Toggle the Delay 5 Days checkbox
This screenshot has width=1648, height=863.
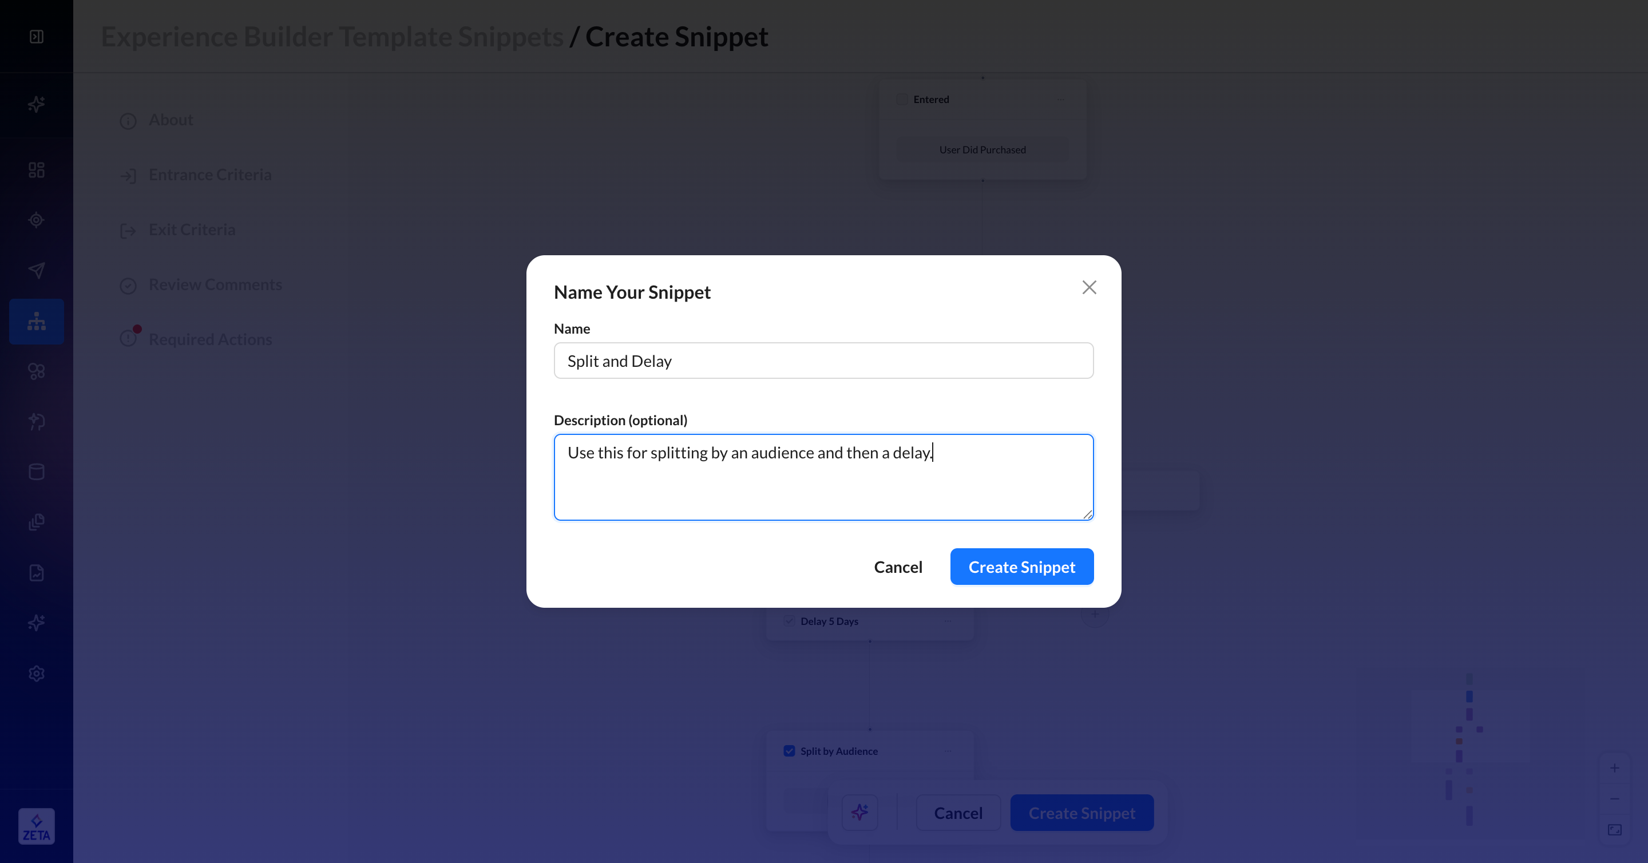click(x=790, y=621)
